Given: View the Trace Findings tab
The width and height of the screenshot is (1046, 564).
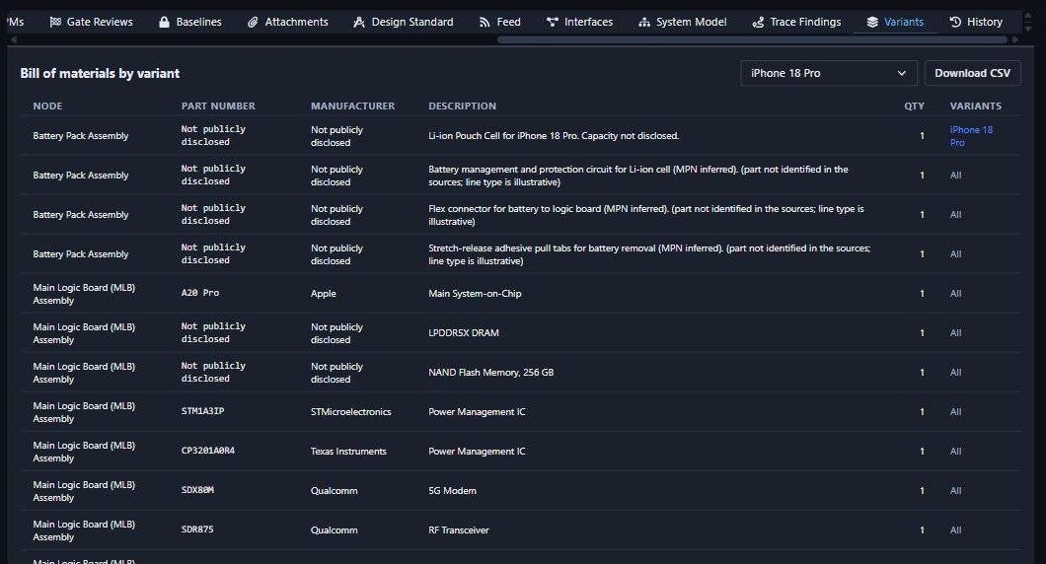Looking at the screenshot, I should click(x=796, y=22).
